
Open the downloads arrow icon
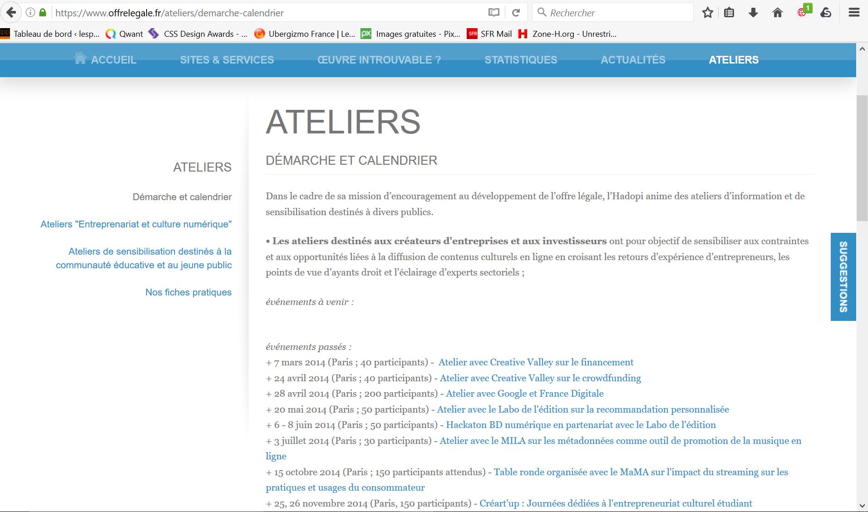point(753,13)
